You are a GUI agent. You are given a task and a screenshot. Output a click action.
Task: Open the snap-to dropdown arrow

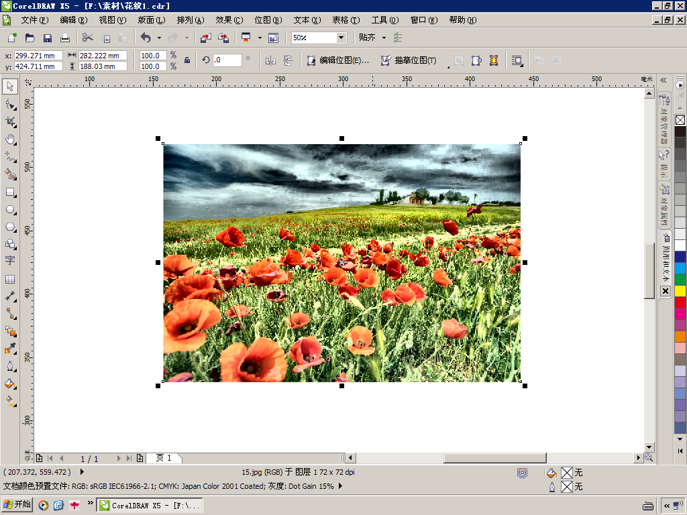click(x=384, y=38)
